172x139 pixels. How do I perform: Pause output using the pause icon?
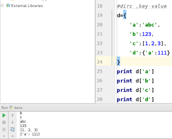tap(4, 130)
